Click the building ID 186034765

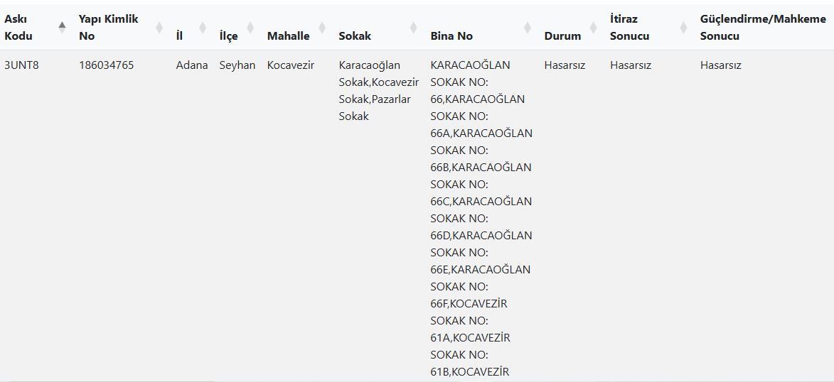pos(106,65)
